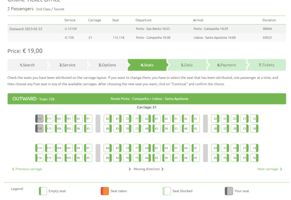Choose empty seat 102

[x=59, y=118]
